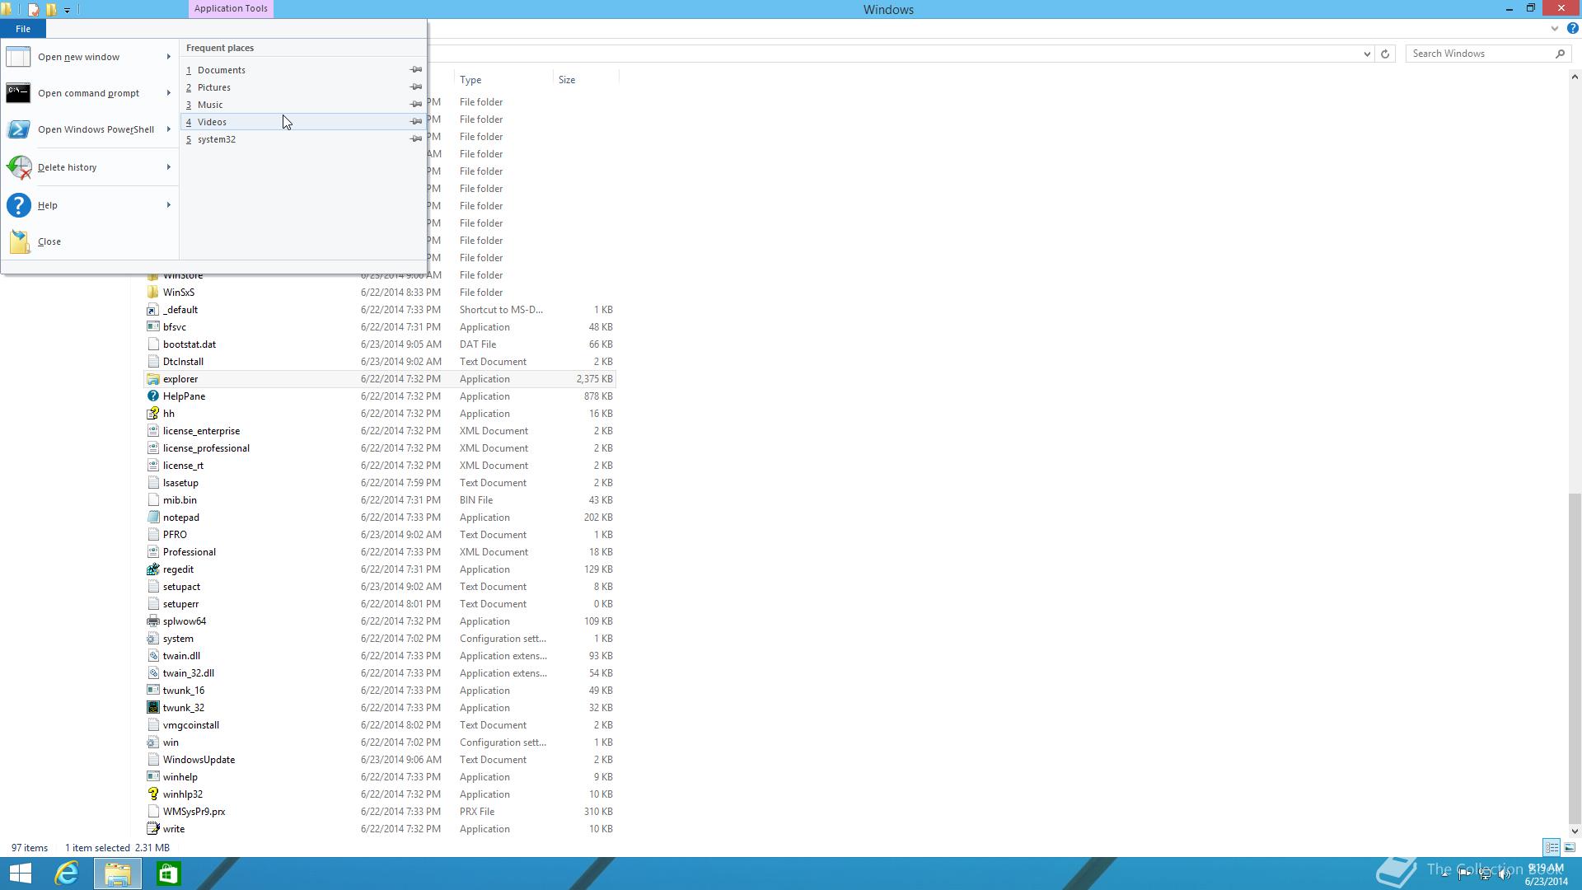Expand the Delete history submenu arrow
Image resolution: width=1582 pixels, height=890 pixels.
169,167
